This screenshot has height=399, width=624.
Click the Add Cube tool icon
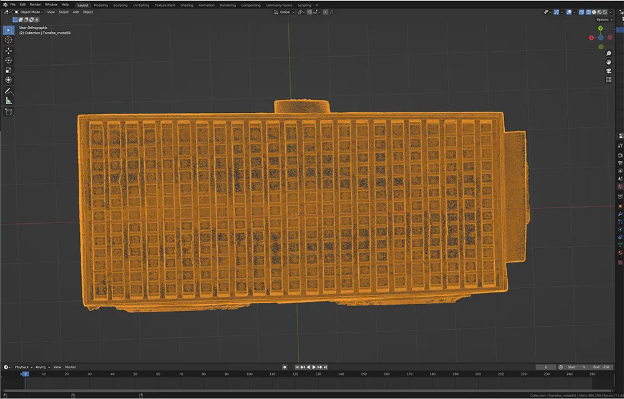coord(9,112)
